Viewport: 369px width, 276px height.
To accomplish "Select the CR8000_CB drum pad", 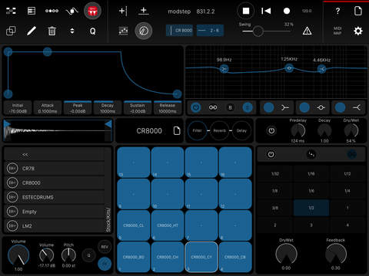I will tap(235, 257).
